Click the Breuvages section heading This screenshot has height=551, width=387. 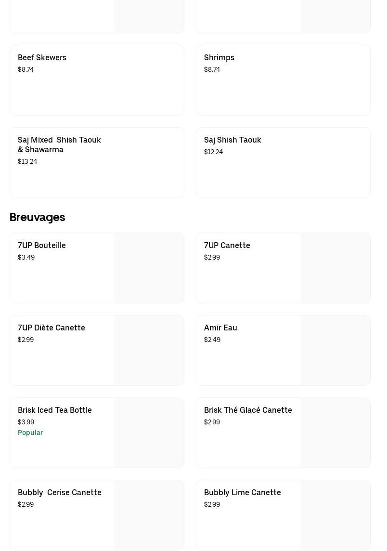pos(38,217)
